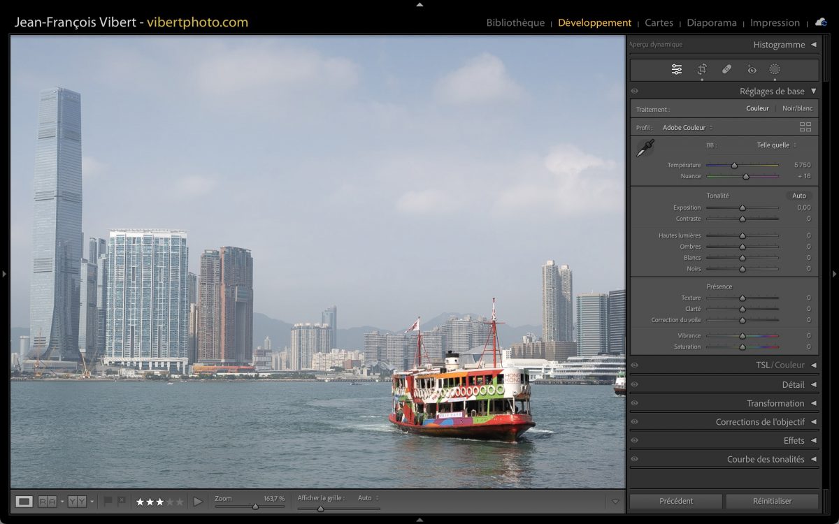Click the Température slider handle
The width and height of the screenshot is (839, 524).
[734, 166]
